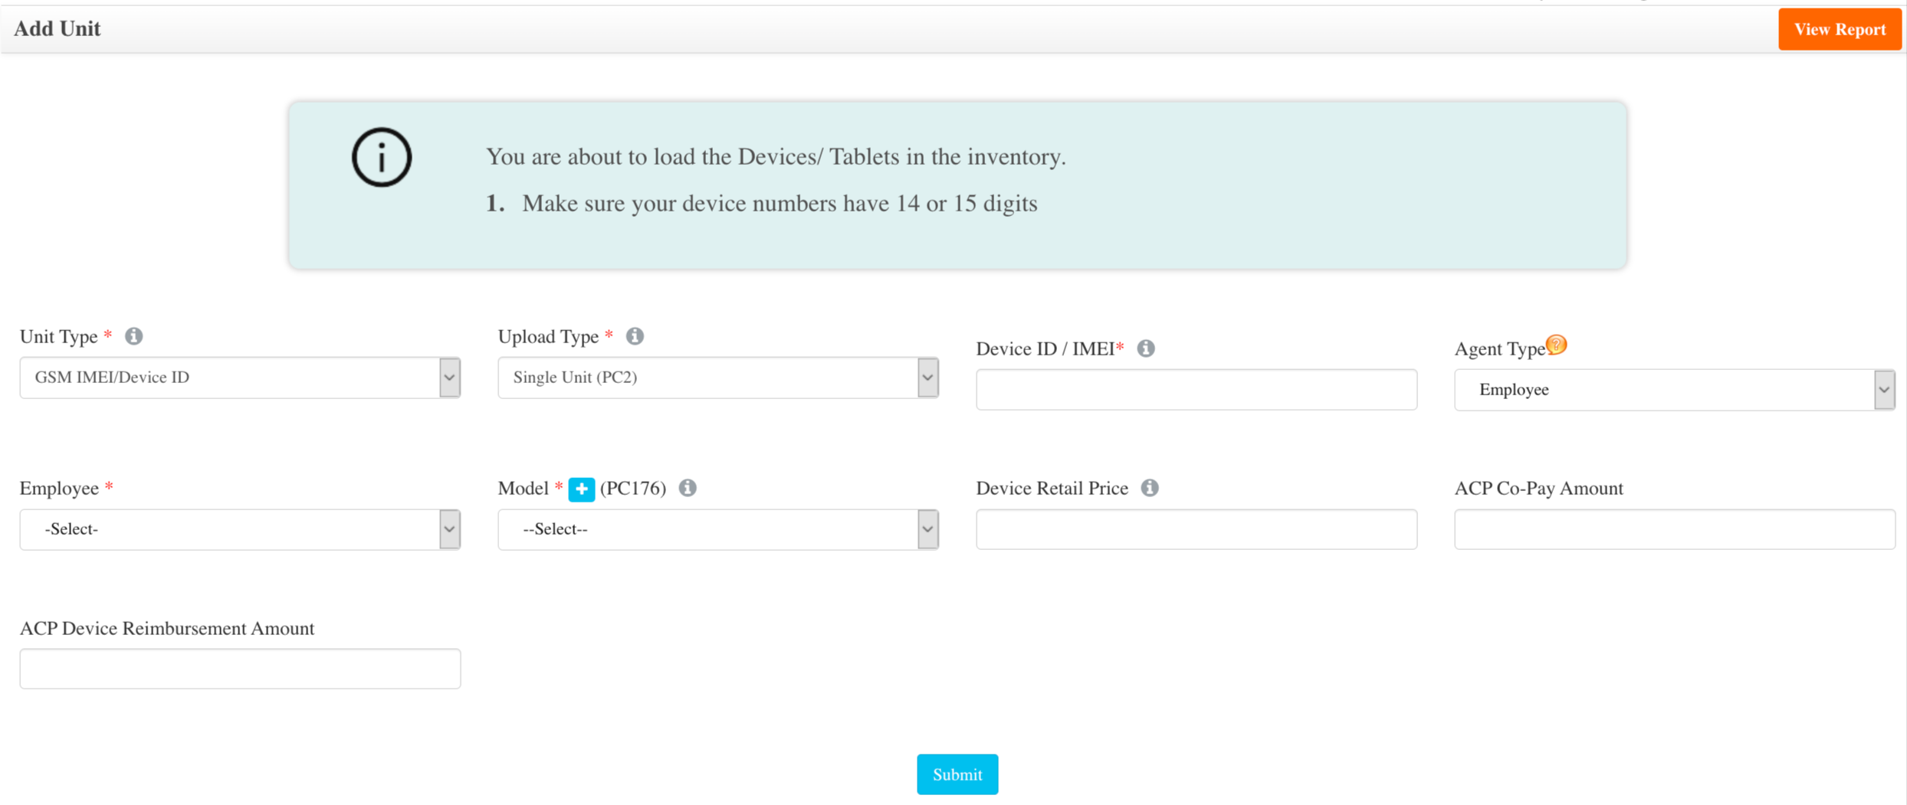
Task: Click the info icon after Model (PC176)
Action: pos(688,488)
